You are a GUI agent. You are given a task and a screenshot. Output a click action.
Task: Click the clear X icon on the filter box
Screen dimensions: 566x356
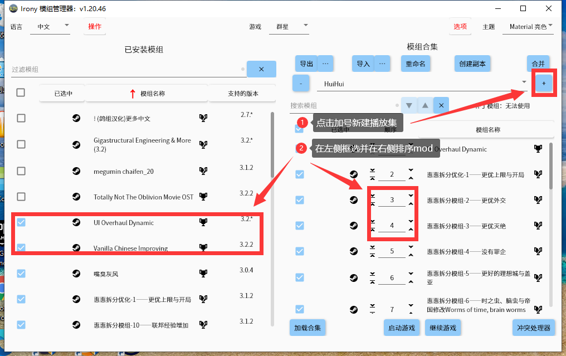pos(261,69)
